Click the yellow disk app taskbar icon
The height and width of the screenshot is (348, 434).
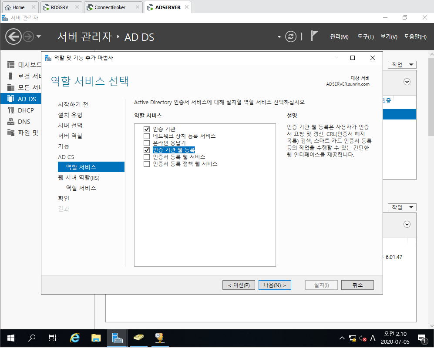[138, 338]
